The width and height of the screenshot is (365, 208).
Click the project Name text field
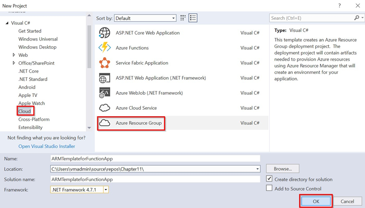(x=155, y=159)
